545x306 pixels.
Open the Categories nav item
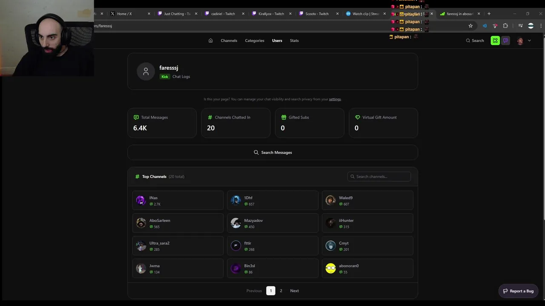point(255,40)
